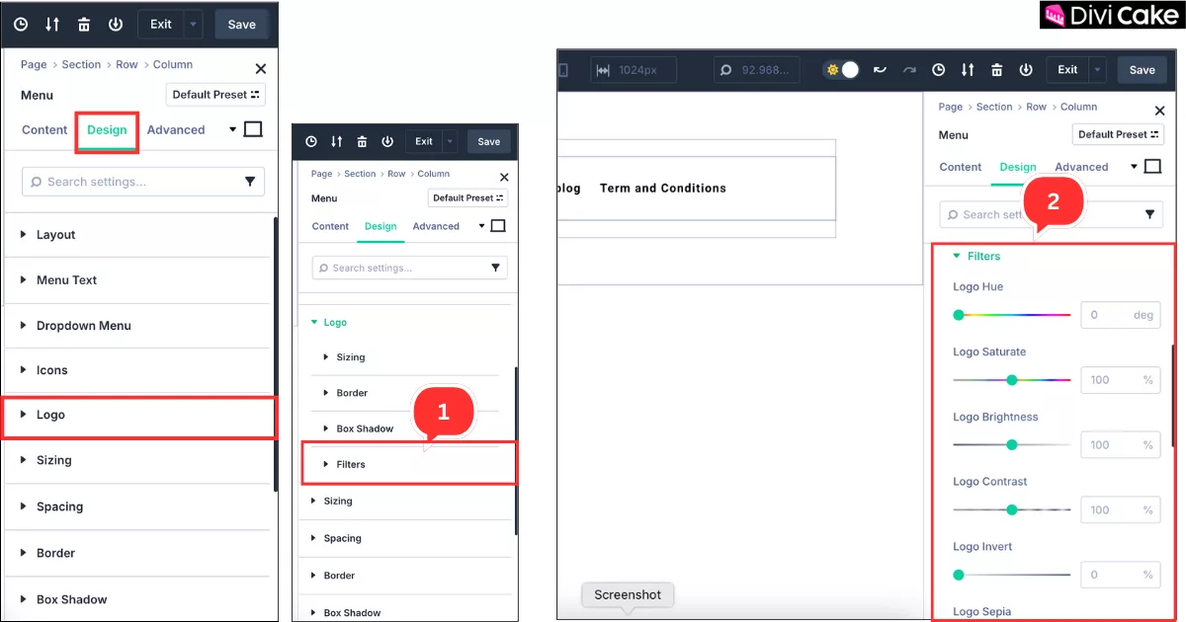Toggle light/dark theme switch in right window
Screen dimensions: 1186x622
pyautogui.click(x=842, y=70)
